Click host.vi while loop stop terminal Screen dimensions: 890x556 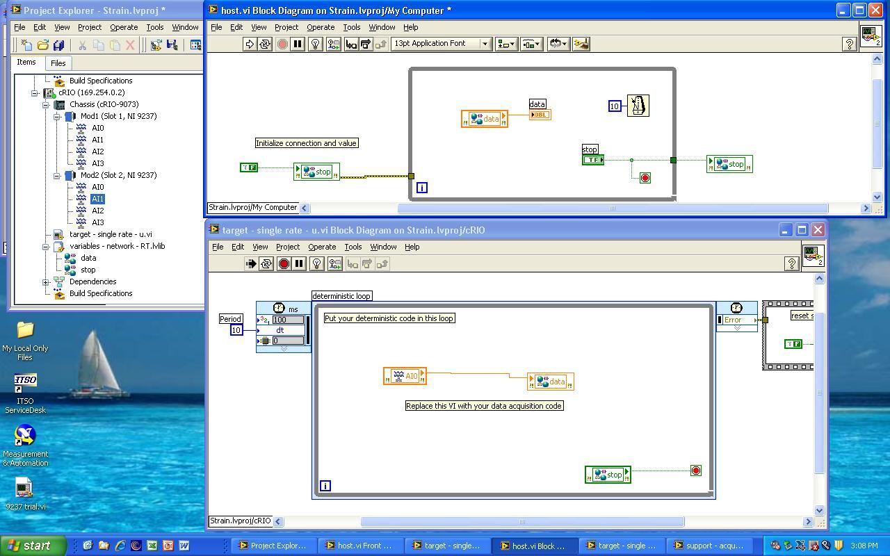(645, 178)
